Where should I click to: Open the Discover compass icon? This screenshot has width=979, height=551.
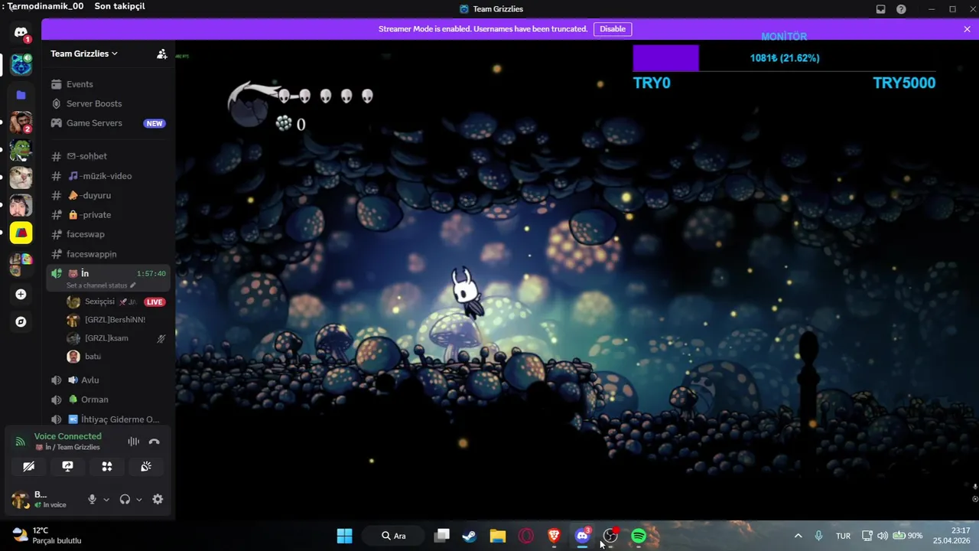[x=21, y=322]
